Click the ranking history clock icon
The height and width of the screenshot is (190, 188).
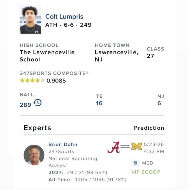point(38,103)
